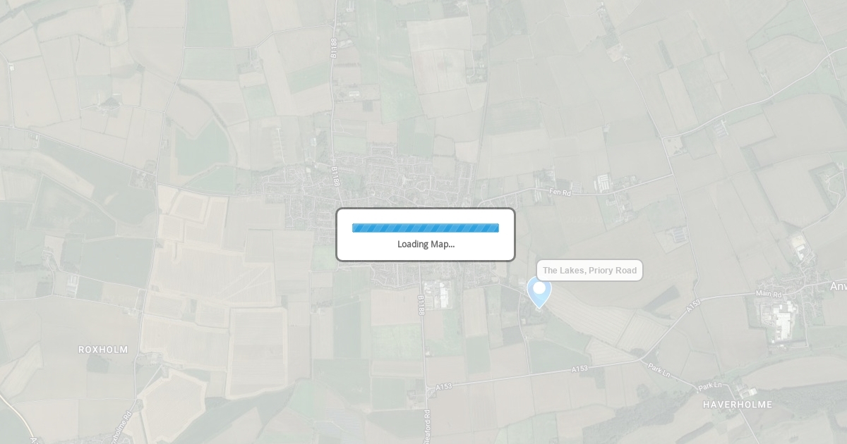Select the ROXHOLM place label
847x444 pixels.
click(103, 350)
